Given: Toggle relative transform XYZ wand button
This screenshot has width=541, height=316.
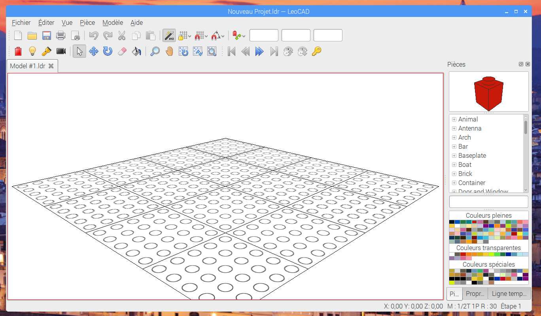Looking at the screenshot, I should tap(169, 36).
